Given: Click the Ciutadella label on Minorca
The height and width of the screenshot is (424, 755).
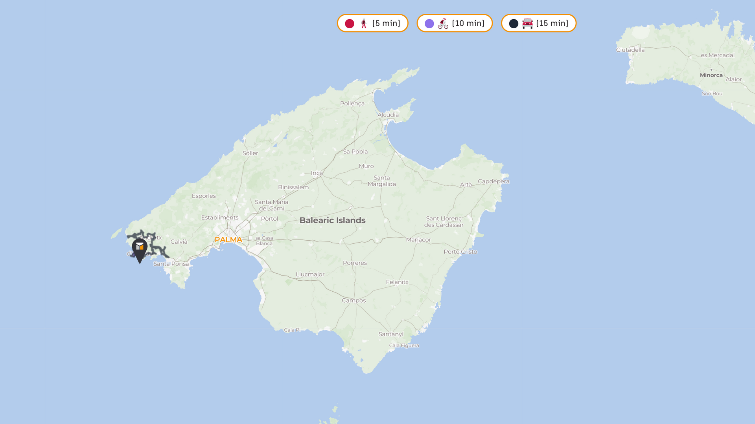Looking at the screenshot, I should point(630,50).
